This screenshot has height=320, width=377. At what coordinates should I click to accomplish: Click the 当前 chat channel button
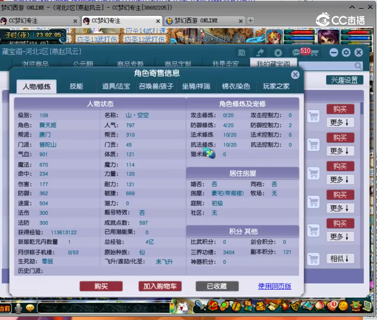[5, 308]
